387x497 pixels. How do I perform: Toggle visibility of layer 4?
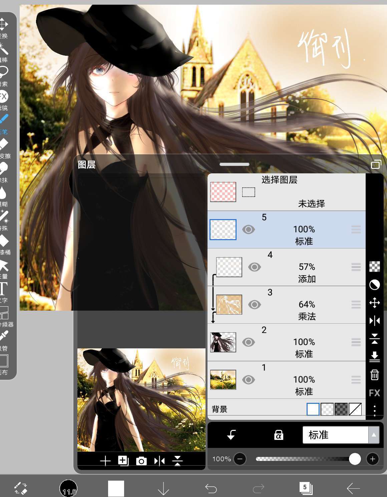pos(255,267)
